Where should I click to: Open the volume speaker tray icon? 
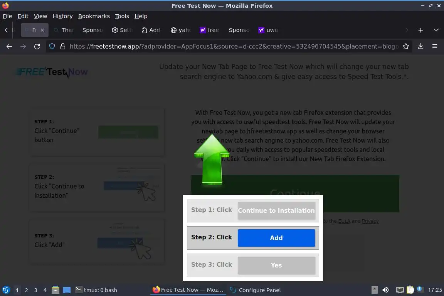coord(385,290)
